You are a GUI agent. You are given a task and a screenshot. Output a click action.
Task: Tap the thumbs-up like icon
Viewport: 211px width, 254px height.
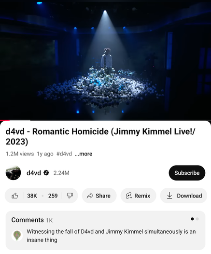coord(15,196)
